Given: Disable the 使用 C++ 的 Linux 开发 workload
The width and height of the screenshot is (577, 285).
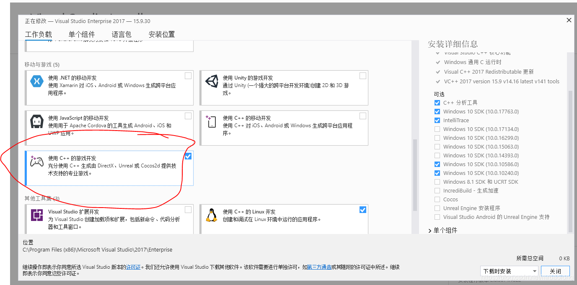Looking at the screenshot, I should 362,209.
